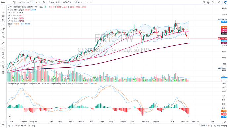Screen dimensions: 228x128
Task: Click the MA 200 close indicator legend
Action: (x=13, y=21)
